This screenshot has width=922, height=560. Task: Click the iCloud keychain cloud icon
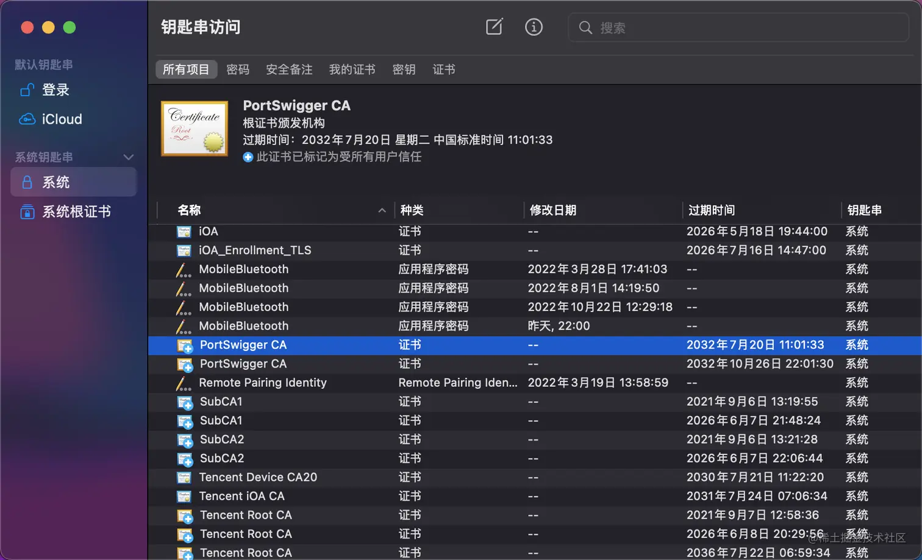[x=27, y=119]
